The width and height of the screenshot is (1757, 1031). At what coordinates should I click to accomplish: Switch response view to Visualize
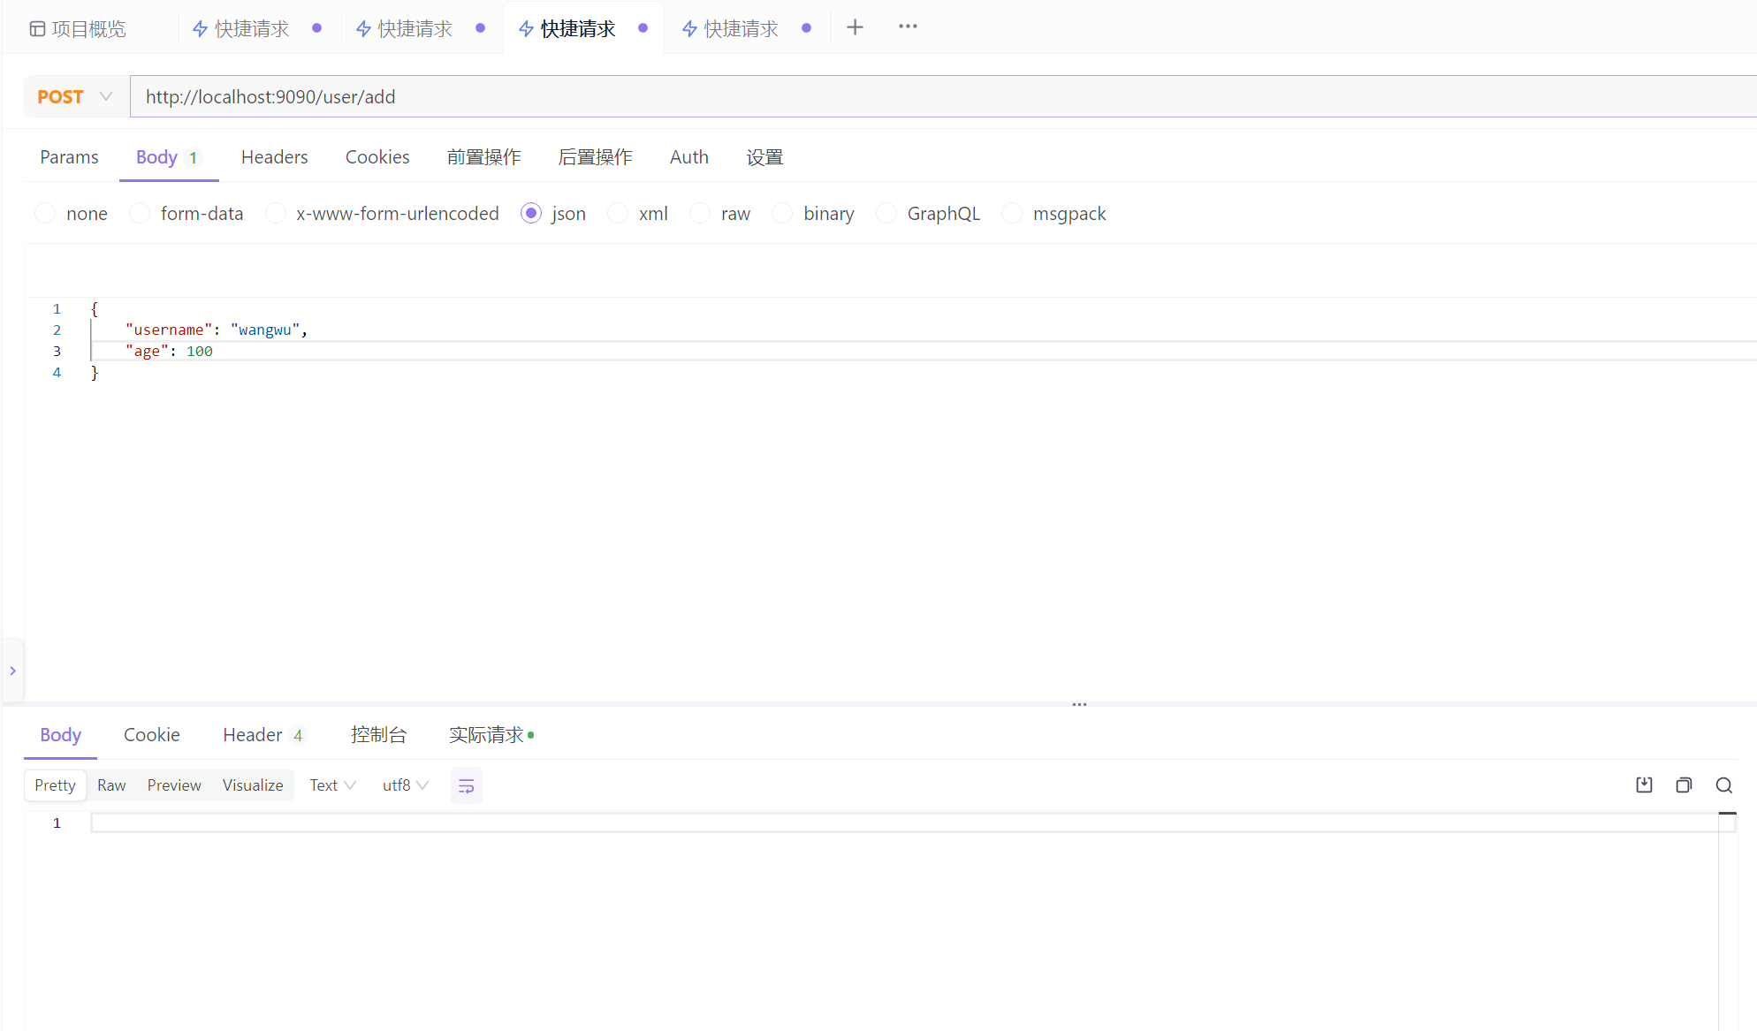(x=253, y=785)
